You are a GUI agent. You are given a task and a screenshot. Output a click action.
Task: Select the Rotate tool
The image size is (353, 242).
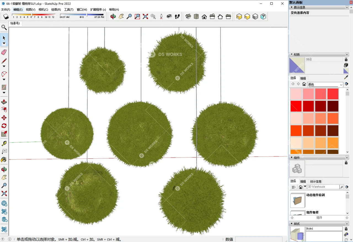(4, 126)
